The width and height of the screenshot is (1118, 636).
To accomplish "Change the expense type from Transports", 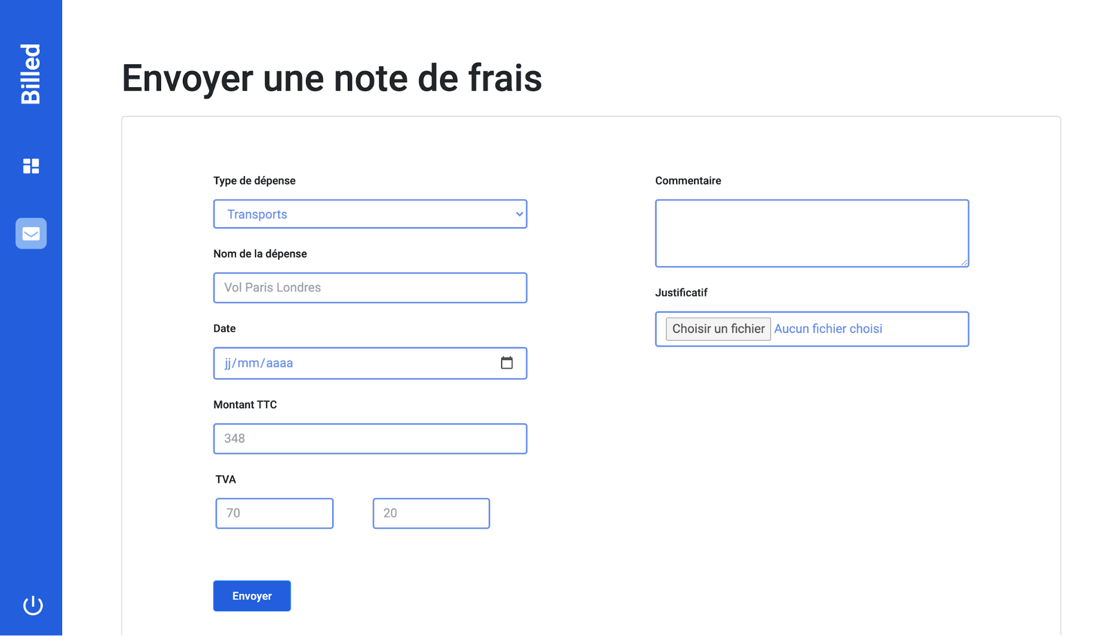I will (370, 214).
